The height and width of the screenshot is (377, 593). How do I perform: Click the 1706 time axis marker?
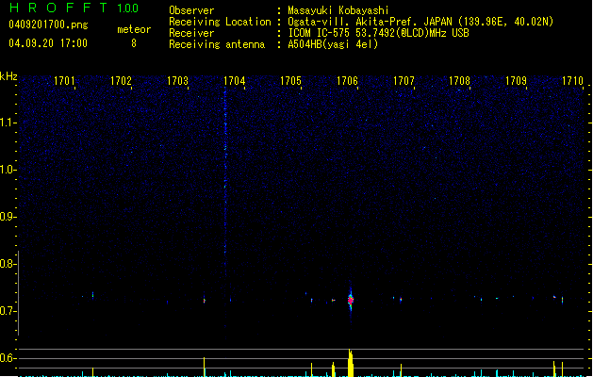pyautogui.click(x=347, y=81)
